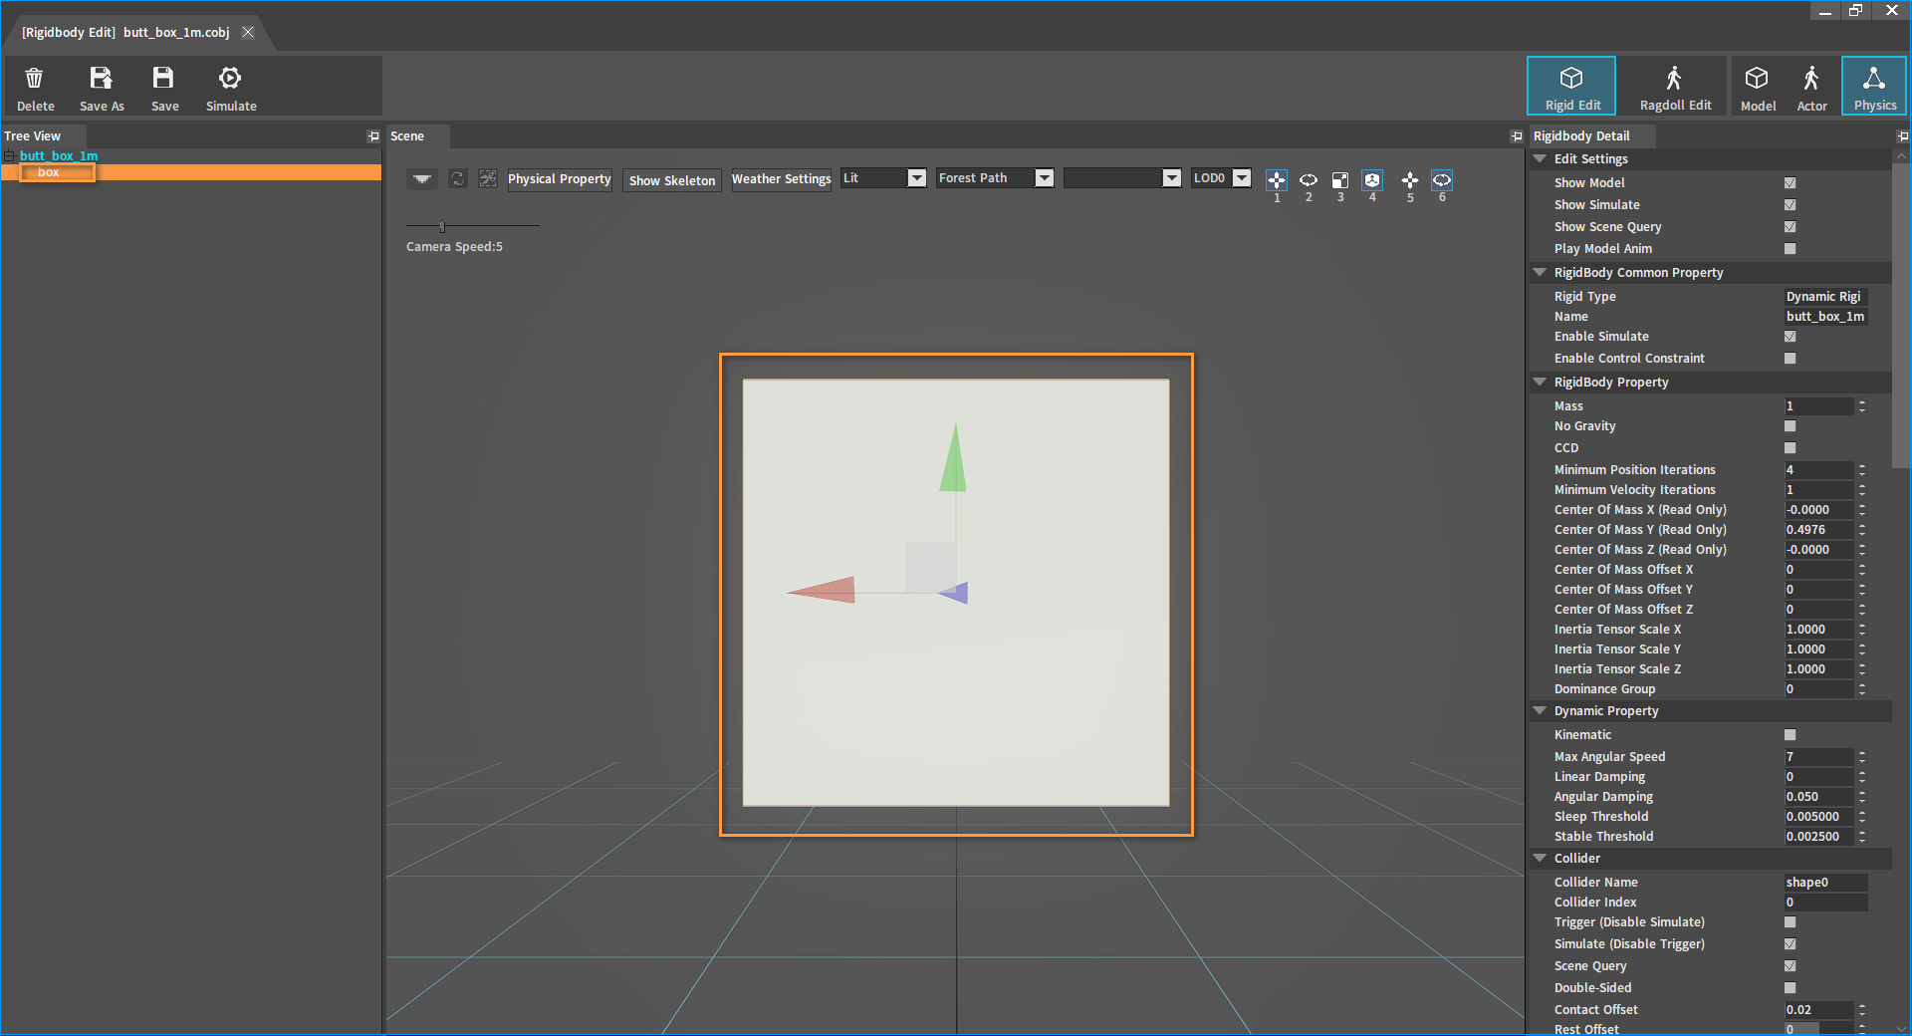Collapse the Collider section
Image resolution: width=1912 pixels, height=1036 pixels.
pos(1540,859)
